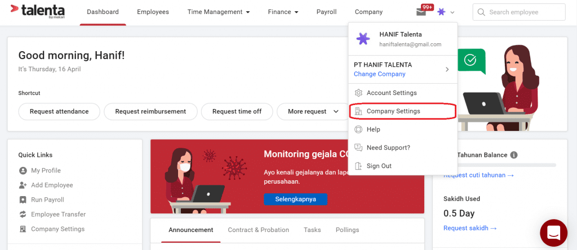Click the Request time off button
Screen dimensions: 577x250
pos(237,111)
